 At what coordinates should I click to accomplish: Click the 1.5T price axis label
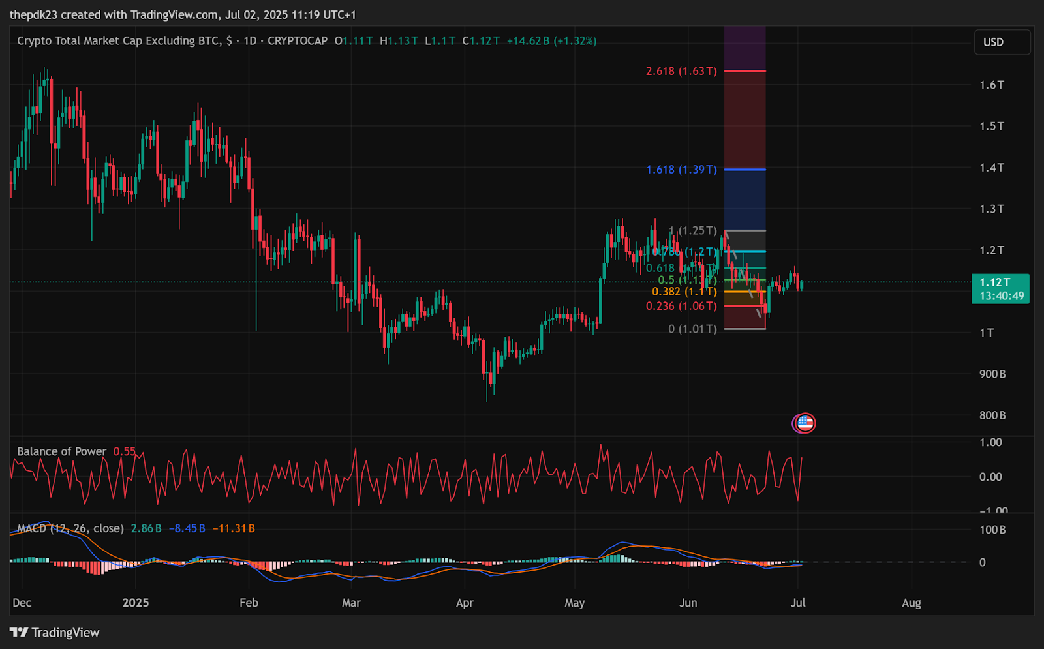point(992,126)
